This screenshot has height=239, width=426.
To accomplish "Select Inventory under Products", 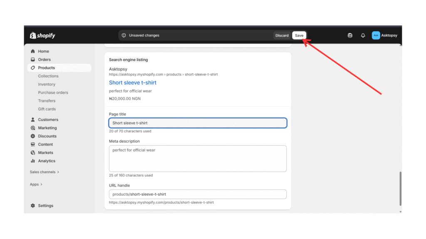I will (x=47, y=84).
